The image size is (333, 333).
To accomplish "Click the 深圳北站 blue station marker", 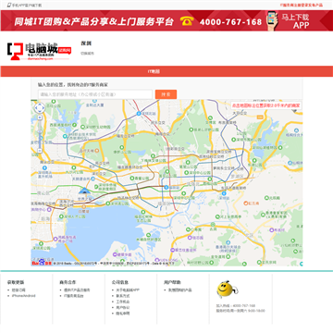I will (x=139, y=114).
